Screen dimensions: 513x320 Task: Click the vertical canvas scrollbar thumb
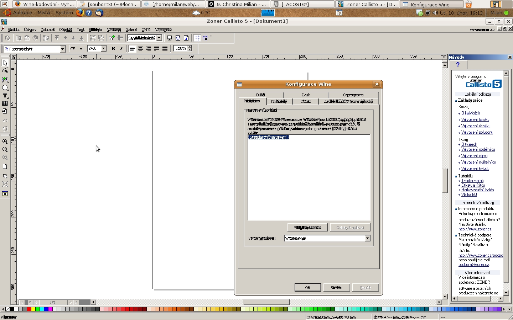pyautogui.click(x=445, y=181)
